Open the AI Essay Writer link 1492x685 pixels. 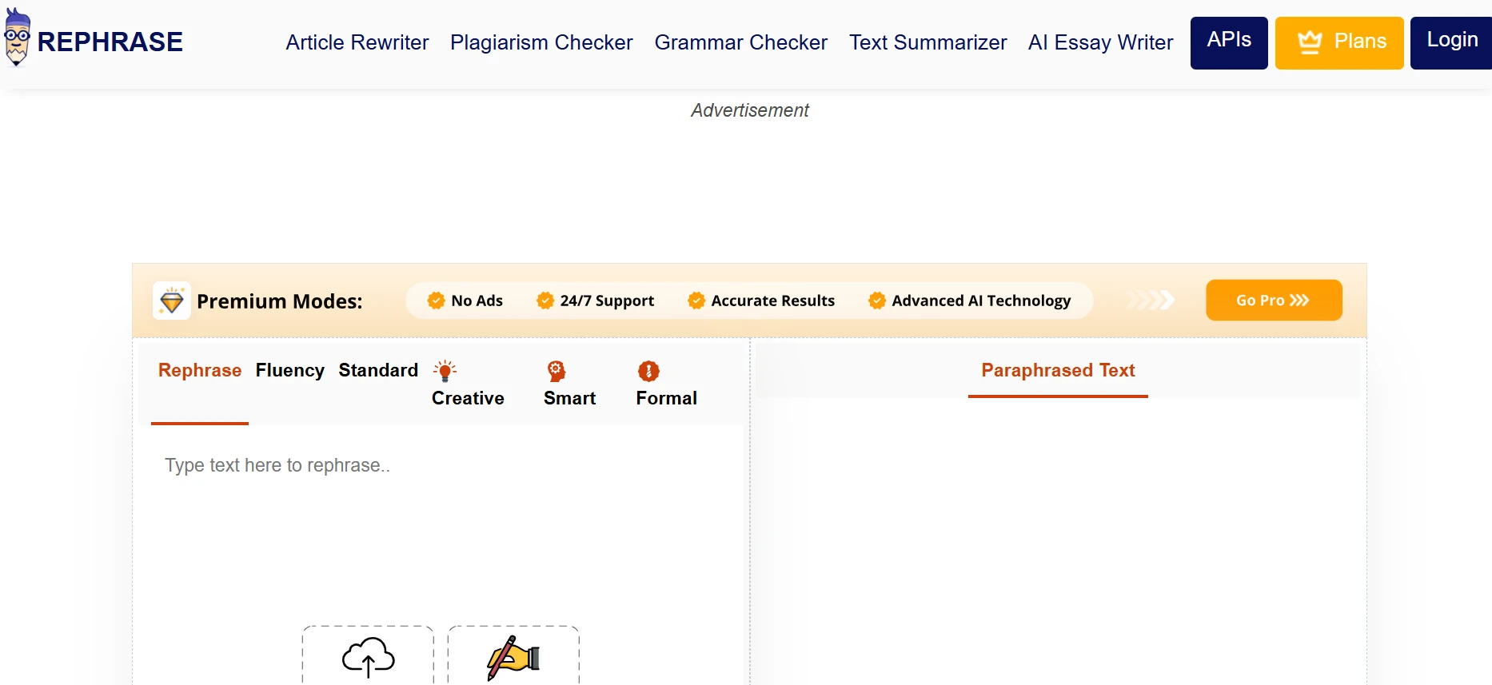point(1100,42)
